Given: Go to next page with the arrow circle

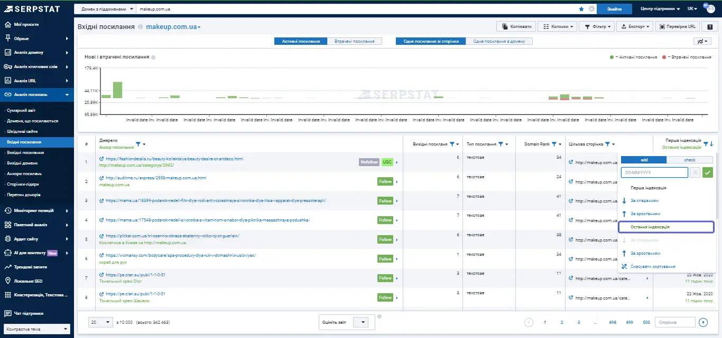Looking at the screenshot, I should coord(703,322).
